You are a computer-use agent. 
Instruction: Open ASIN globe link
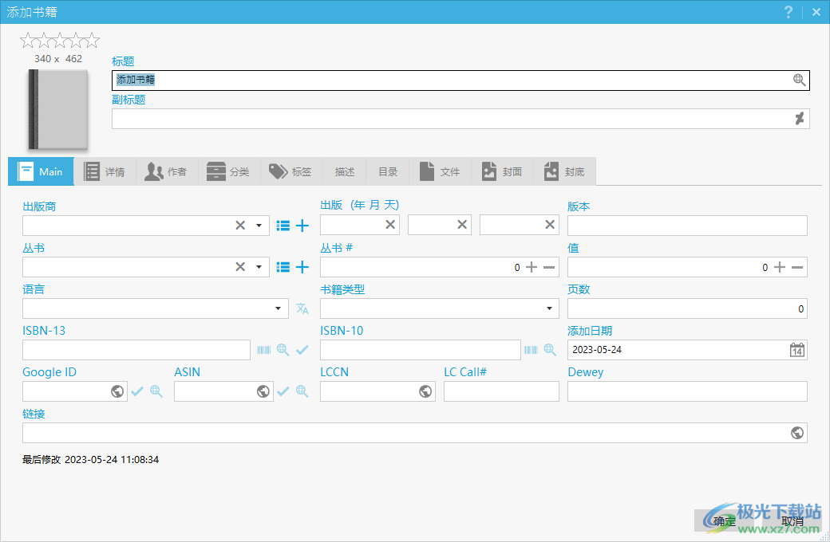click(263, 391)
